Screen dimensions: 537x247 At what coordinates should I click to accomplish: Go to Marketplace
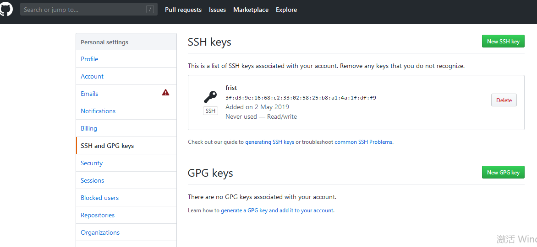coord(251,10)
